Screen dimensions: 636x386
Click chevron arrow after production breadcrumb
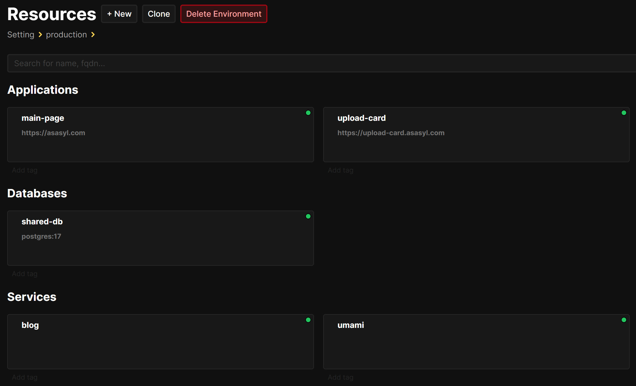point(93,35)
